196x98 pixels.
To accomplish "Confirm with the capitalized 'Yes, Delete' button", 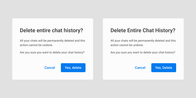I will click(x=164, y=68).
